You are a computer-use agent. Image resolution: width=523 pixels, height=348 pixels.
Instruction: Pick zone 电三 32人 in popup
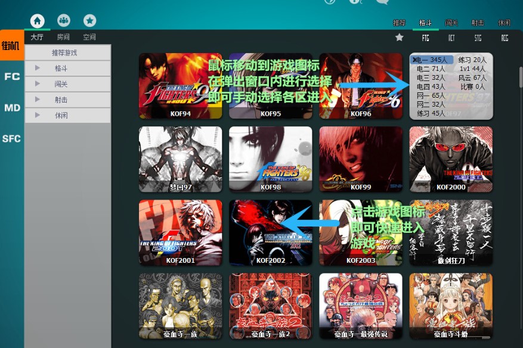click(x=431, y=78)
